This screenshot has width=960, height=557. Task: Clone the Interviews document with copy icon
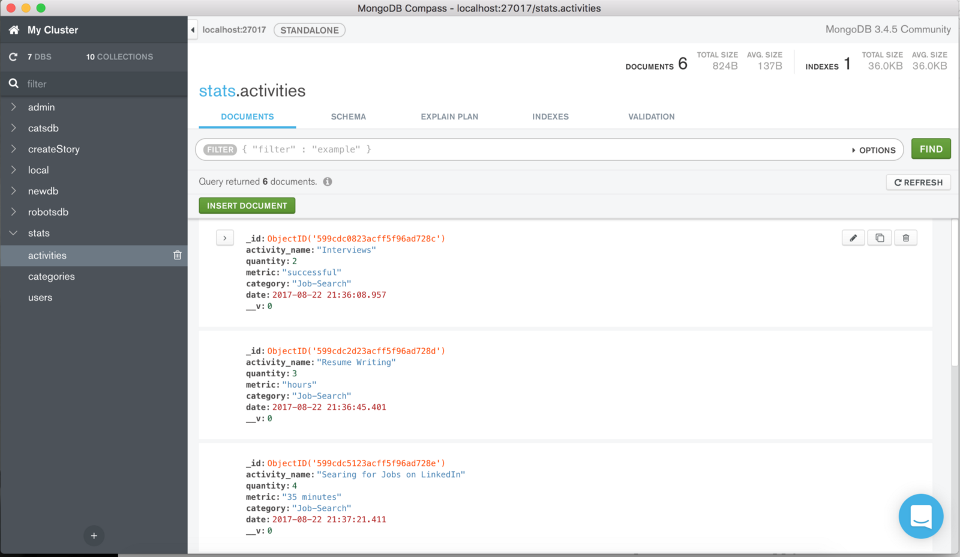880,238
